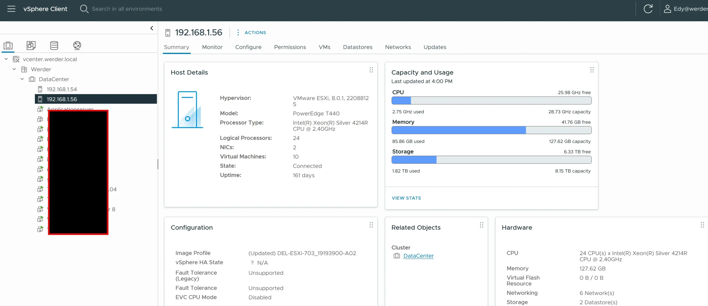Open the DataCenter cluster link in Related Objects

[418, 256]
